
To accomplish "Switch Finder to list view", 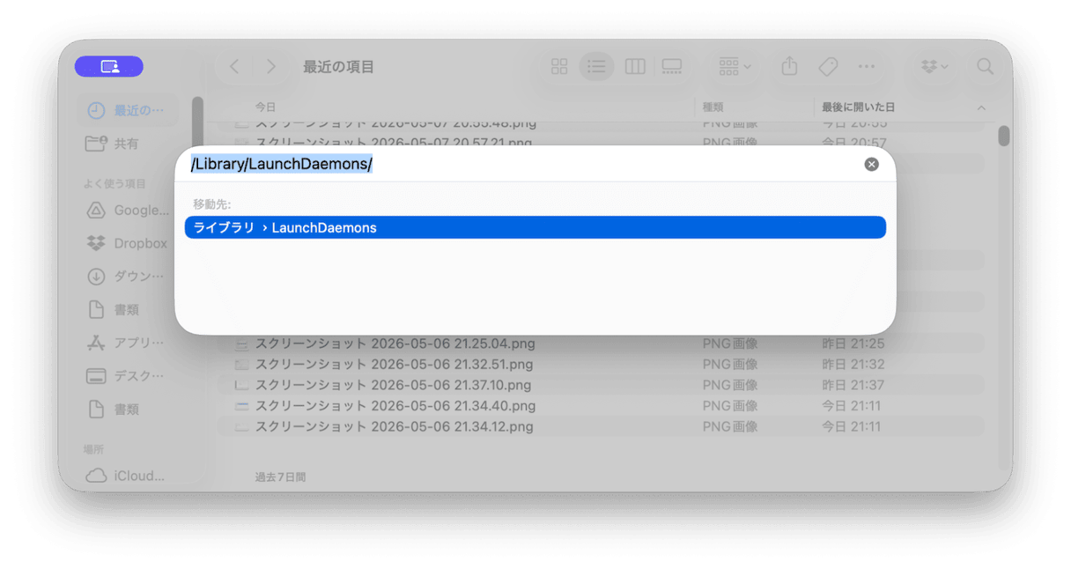I will click(x=596, y=66).
